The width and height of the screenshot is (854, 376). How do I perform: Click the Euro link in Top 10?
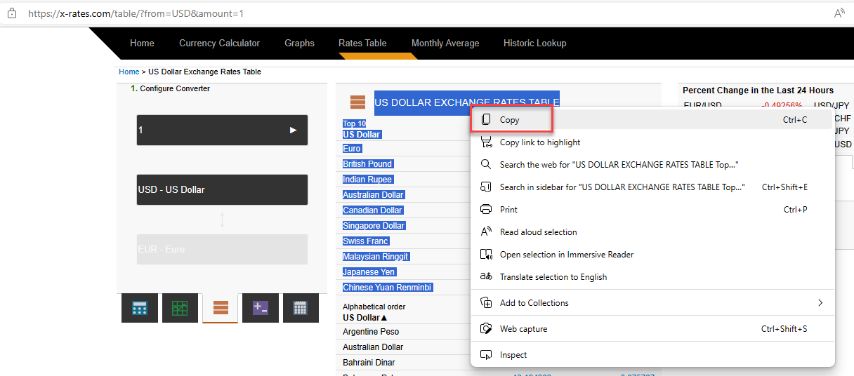pos(352,149)
